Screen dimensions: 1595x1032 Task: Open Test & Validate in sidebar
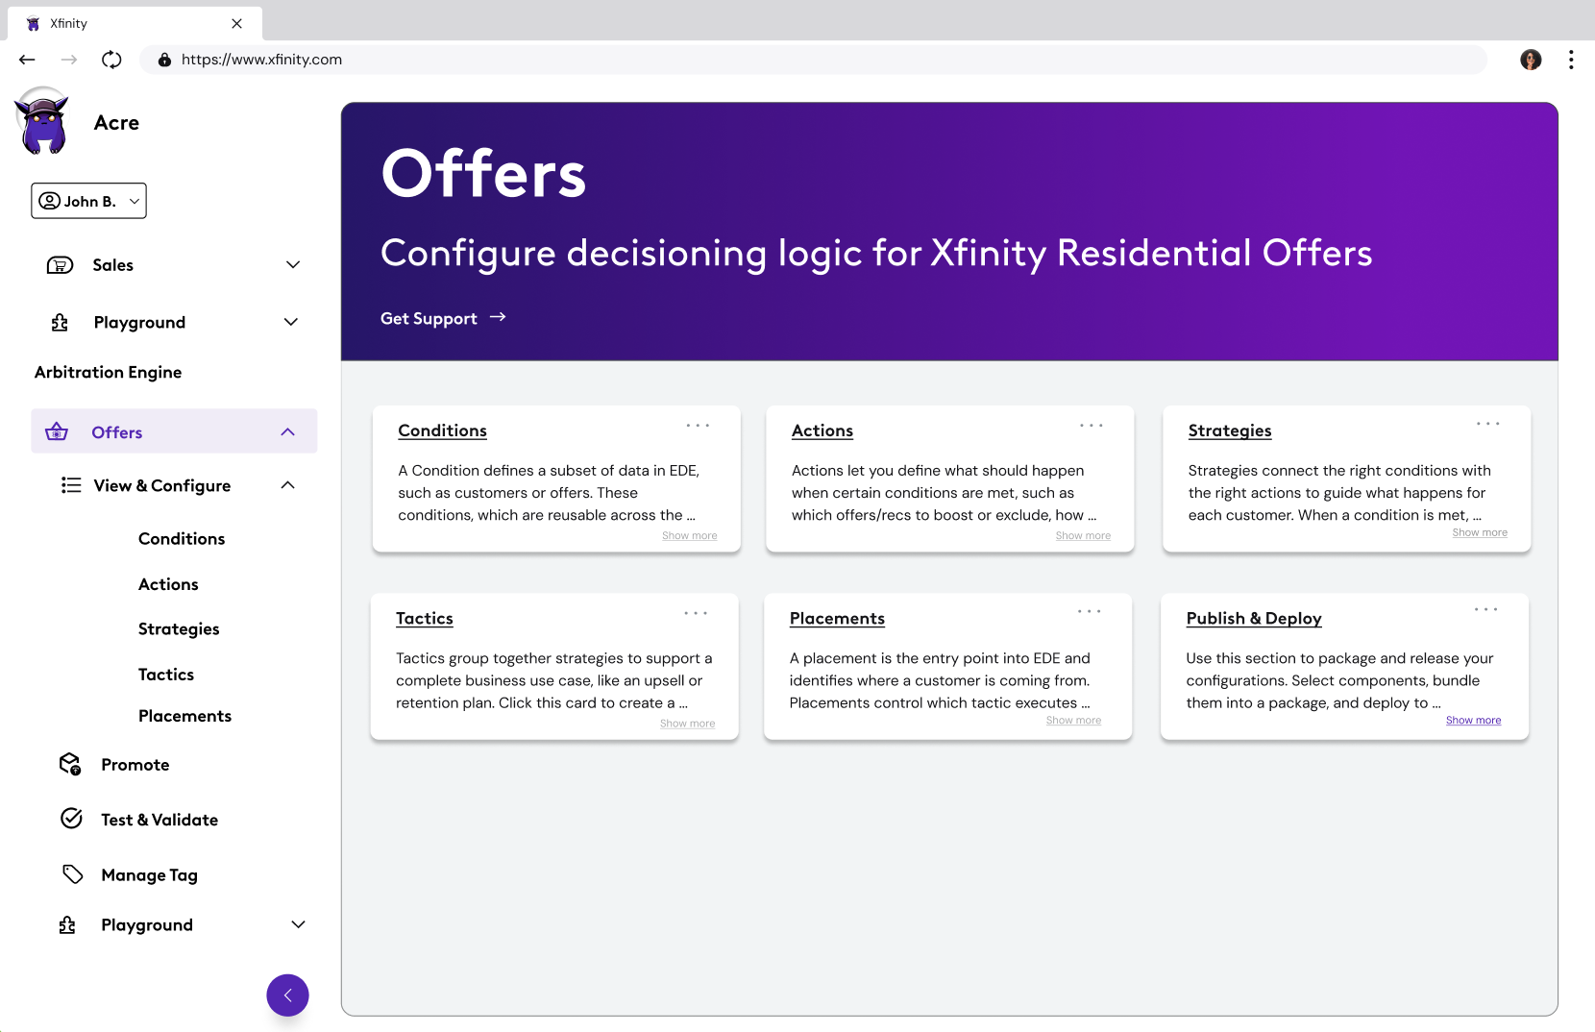(x=159, y=820)
